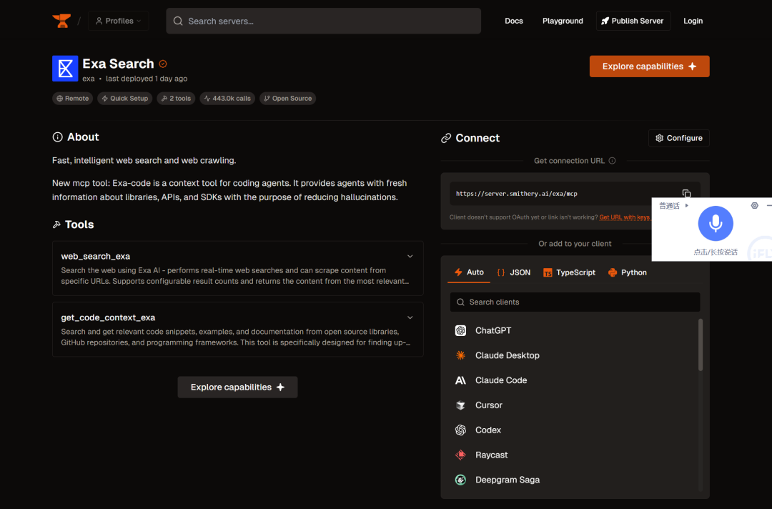Click the Smithery orange logo

click(61, 21)
